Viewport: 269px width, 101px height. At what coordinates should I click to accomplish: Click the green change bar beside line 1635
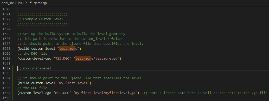[x=12, y=83]
